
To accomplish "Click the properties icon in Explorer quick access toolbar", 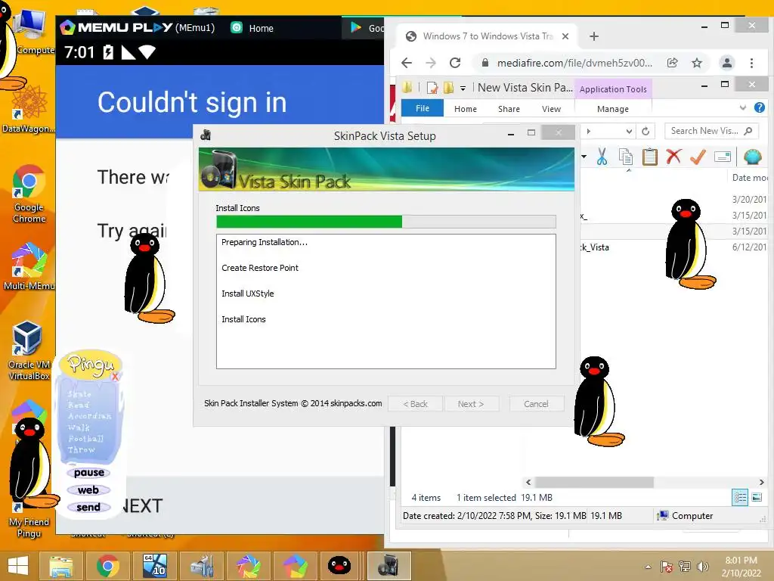I will pyautogui.click(x=432, y=88).
